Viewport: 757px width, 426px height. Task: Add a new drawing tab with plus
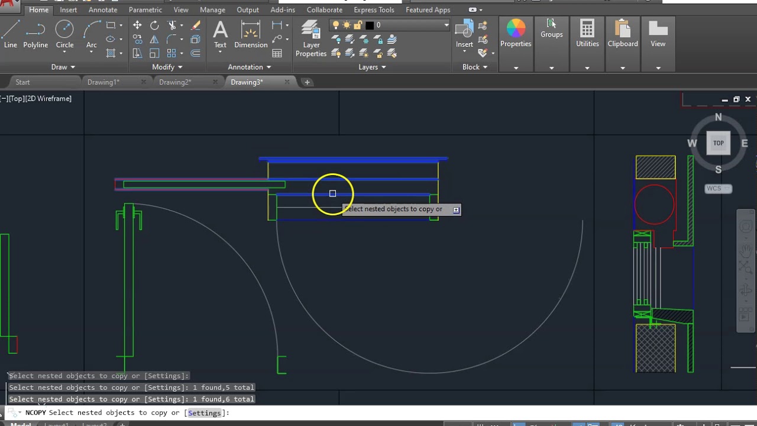pos(307,82)
